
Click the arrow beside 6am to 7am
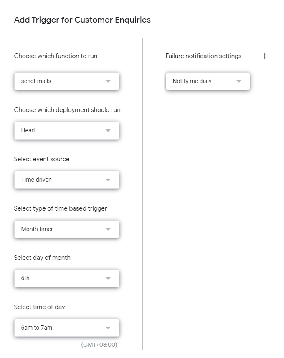108,328
